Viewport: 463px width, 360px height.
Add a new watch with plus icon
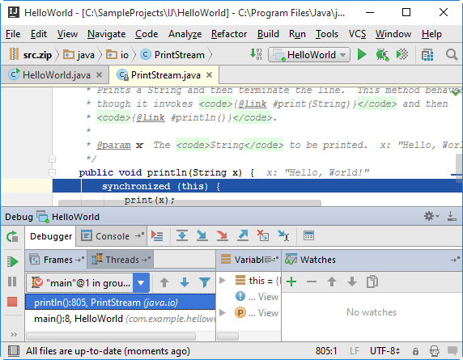tap(291, 282)
